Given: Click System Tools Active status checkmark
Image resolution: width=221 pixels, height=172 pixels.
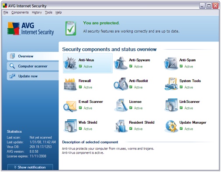Looking at the screenshot, I should pyautogui.click(x=181, y=87).
